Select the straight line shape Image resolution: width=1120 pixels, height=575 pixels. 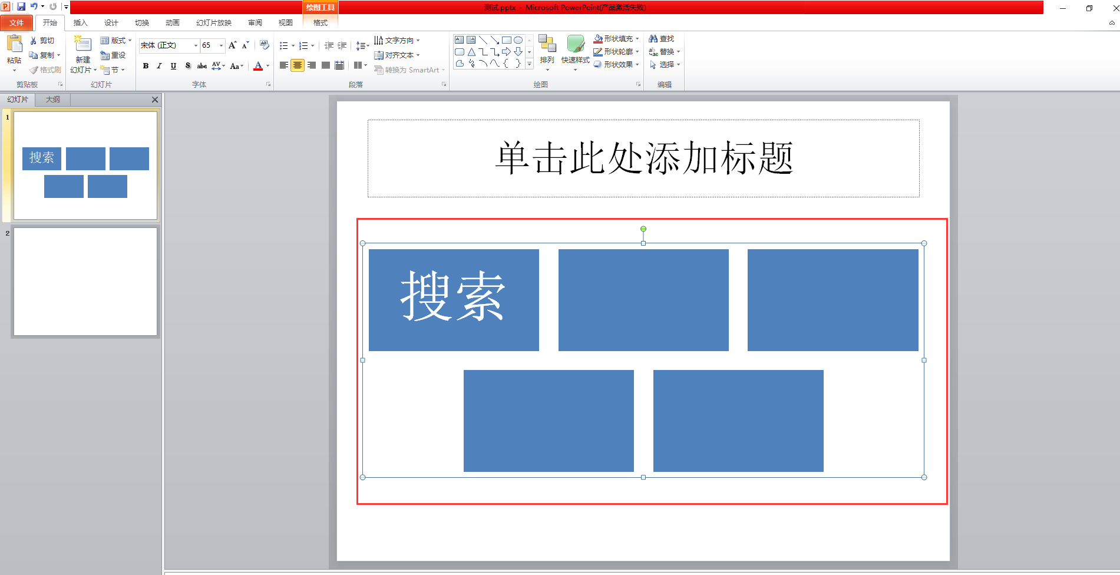(483, 40)
